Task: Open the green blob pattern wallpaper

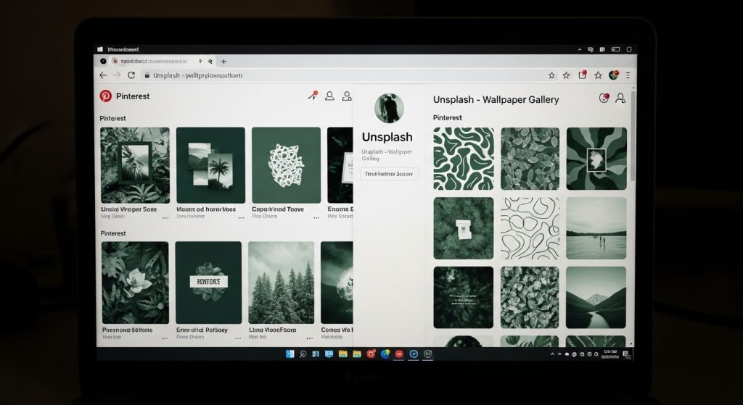Action: 464,159
